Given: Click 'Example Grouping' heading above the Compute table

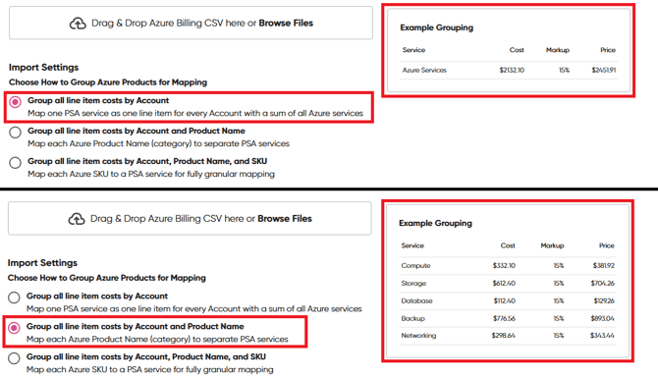Looking at the screenshot, I should coord(435,223).
